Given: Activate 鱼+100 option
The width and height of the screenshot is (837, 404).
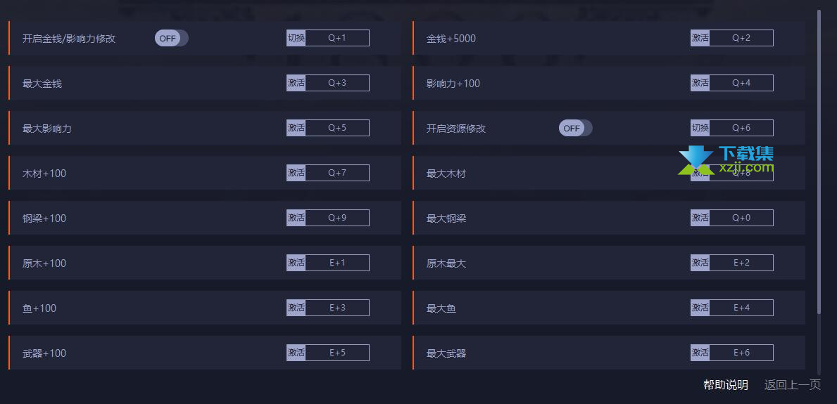Looking at the screenshot, I should pos(296,308).
